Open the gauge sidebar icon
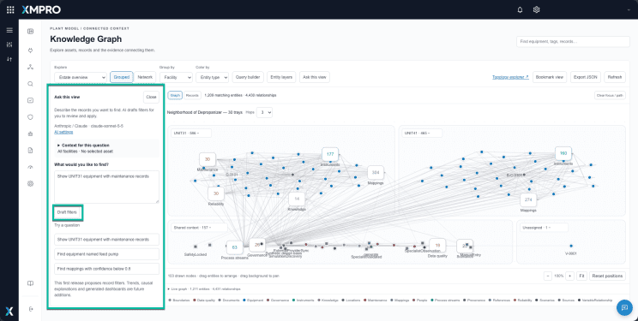Viewport: 638px width, 321px height. tap(31, 167)
